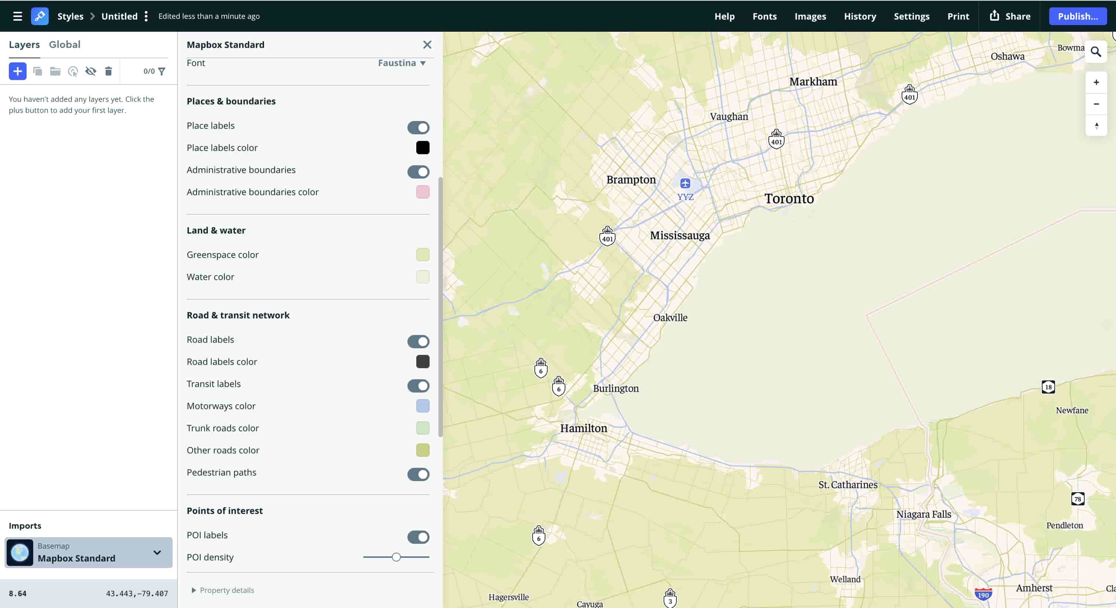Select the duplicate layer icon
This screenshot has height=608, width=1116.
(x=38, y=71)
